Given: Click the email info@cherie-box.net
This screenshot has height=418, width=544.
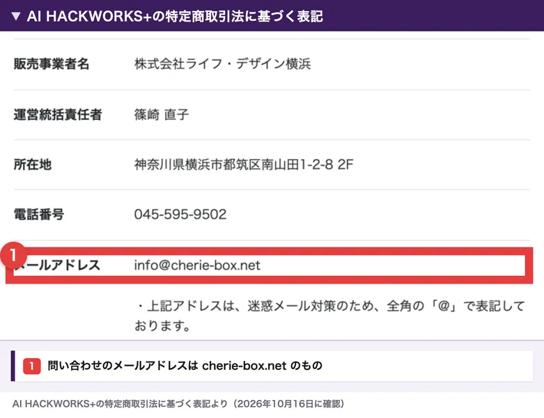Looking at the screenshot, I should pyautogui.click(x=197, y=265).
